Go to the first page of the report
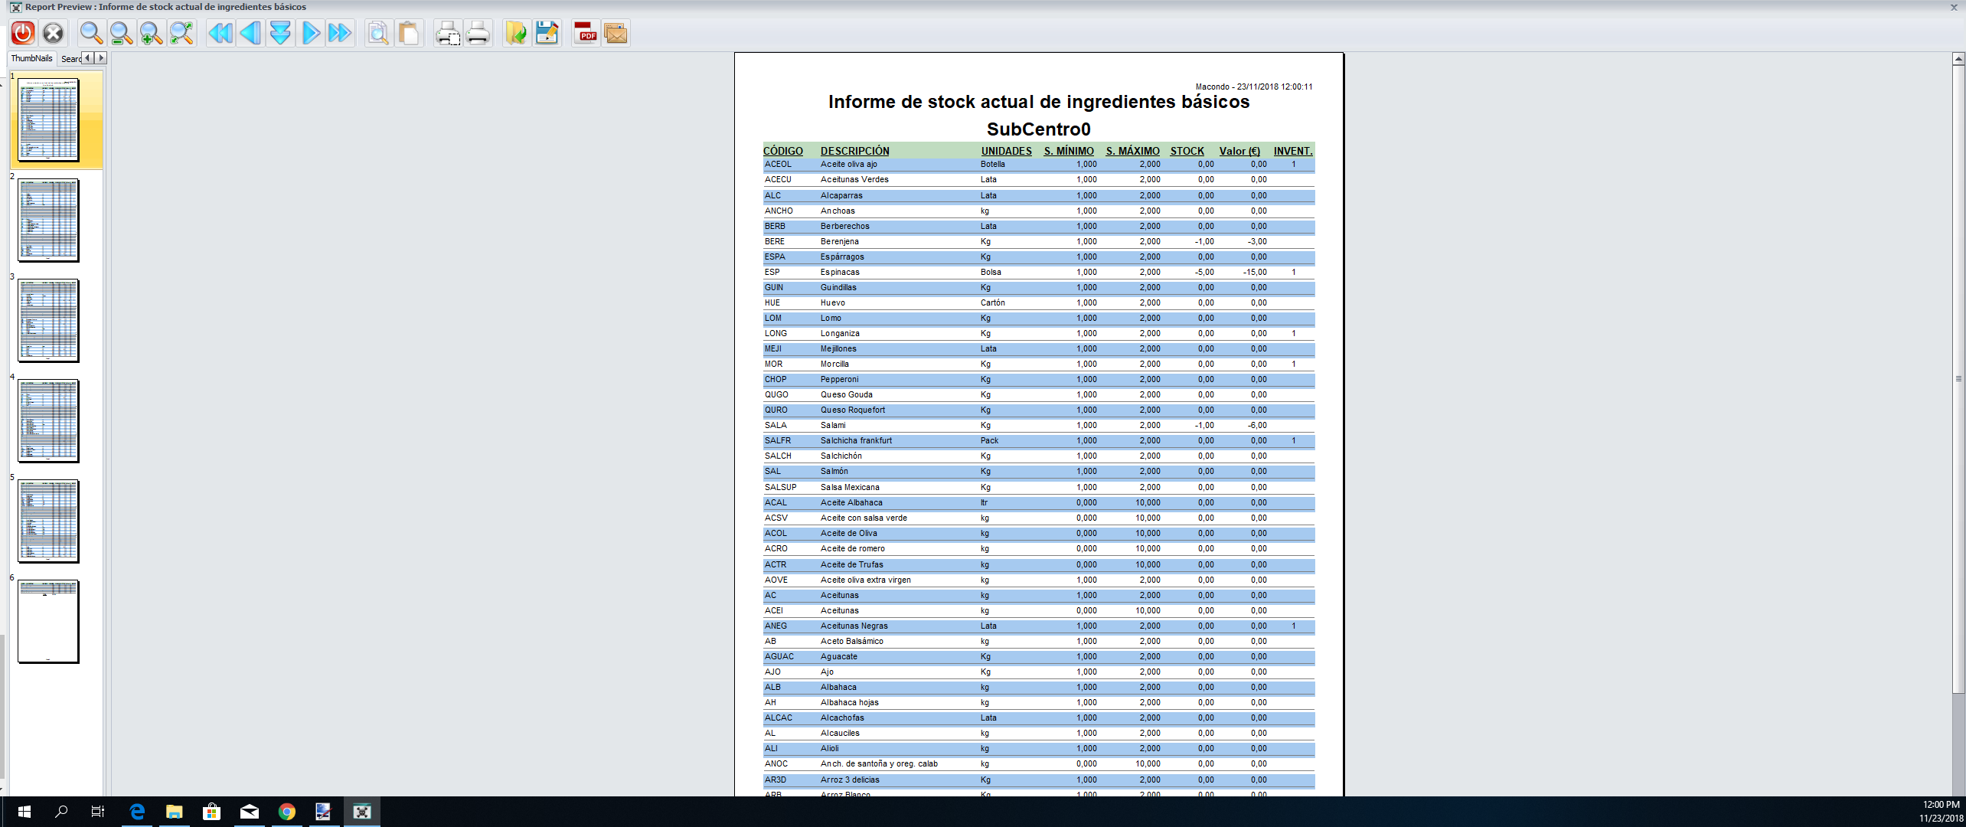This screenshot has width=1966, height=827. 220,33
